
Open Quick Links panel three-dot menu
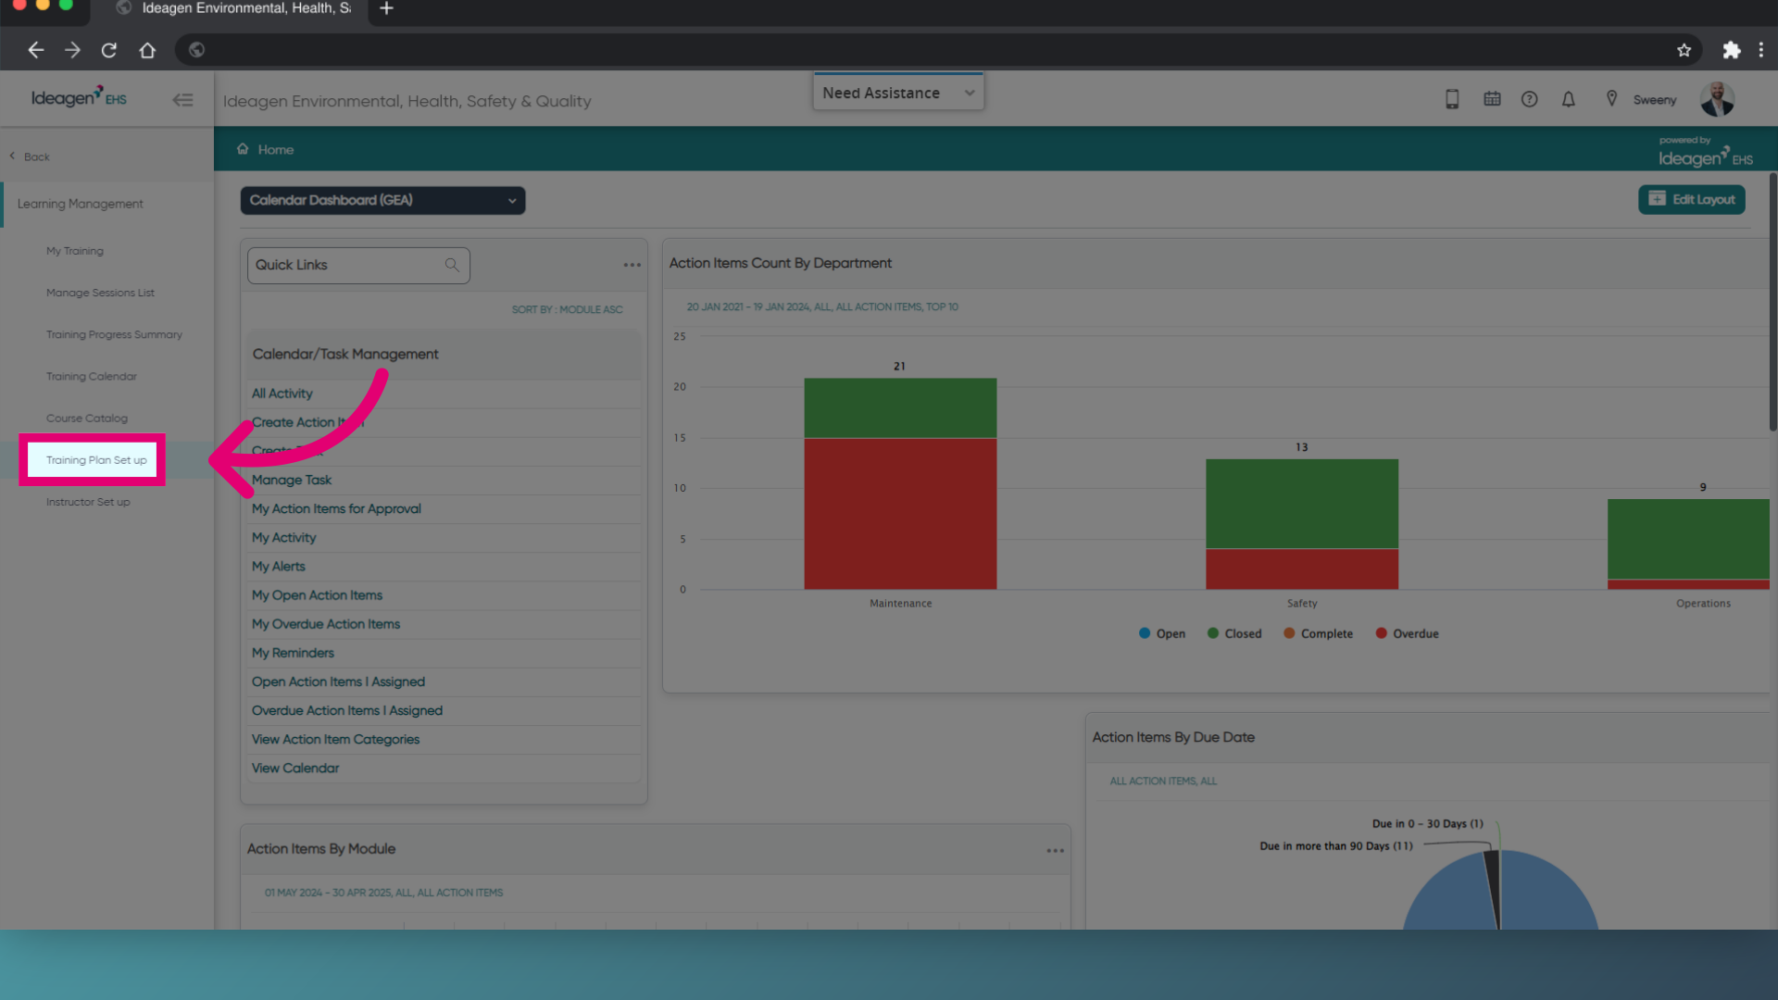(632, 265)
